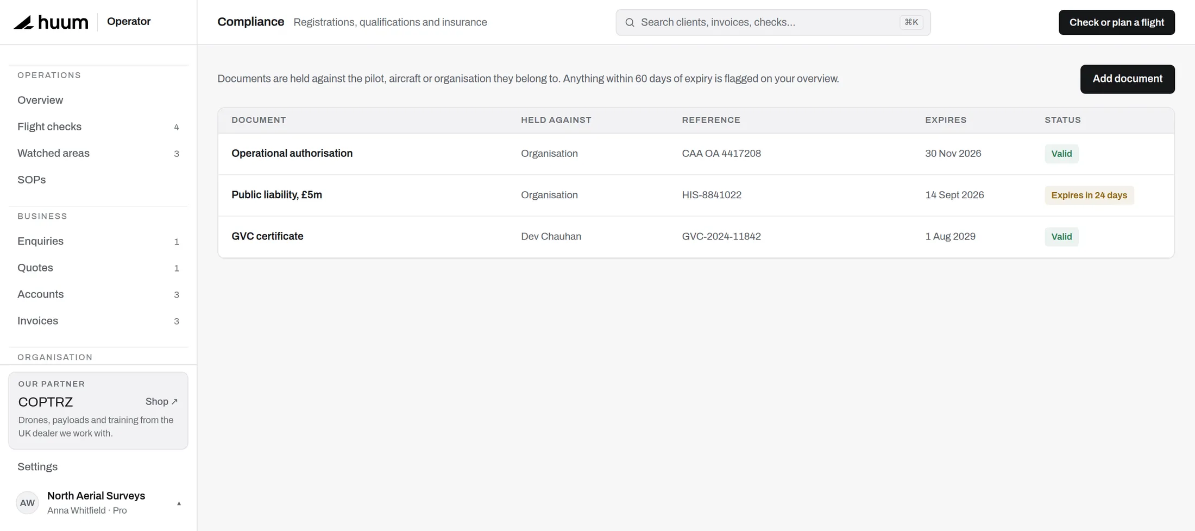Click Anna Whitfield · Pro account text
Image resolution: width=1195 pixels, height=531 pixels.
[x=87, y=510]
